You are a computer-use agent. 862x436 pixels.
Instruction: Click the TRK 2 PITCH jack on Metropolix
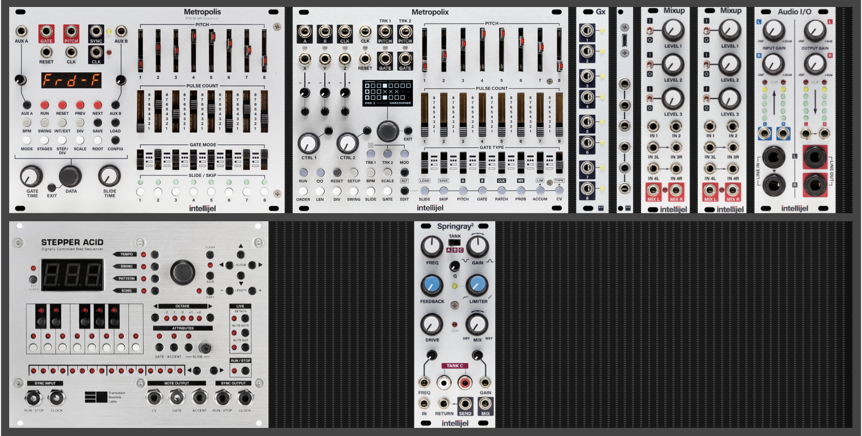pos(405,31)
